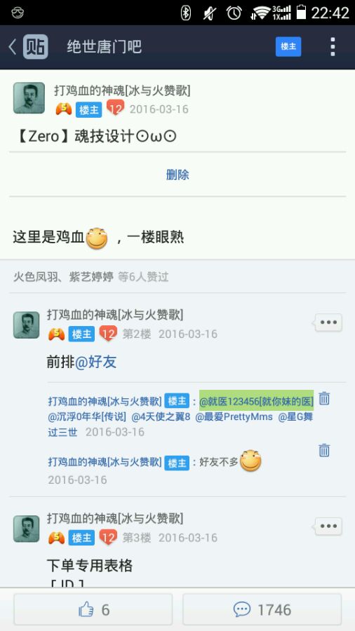Tap the gamepad badge icon on the 第3楼 reply
355x631 pixels.
point(57,538)
